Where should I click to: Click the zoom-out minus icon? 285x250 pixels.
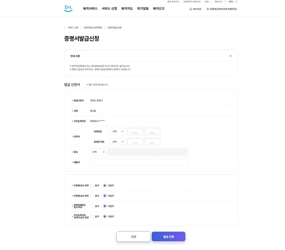pos(225,1)
